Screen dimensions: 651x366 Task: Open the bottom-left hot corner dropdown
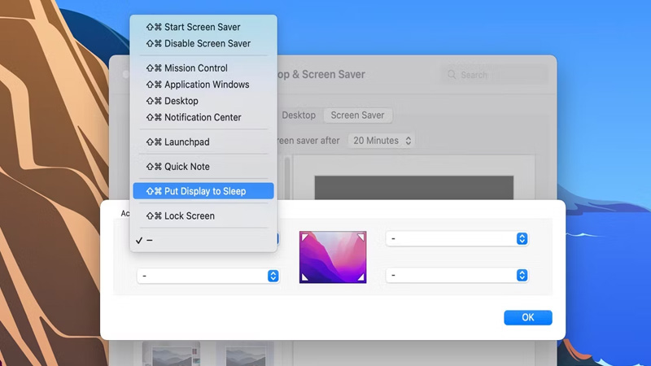pos(208,276)
